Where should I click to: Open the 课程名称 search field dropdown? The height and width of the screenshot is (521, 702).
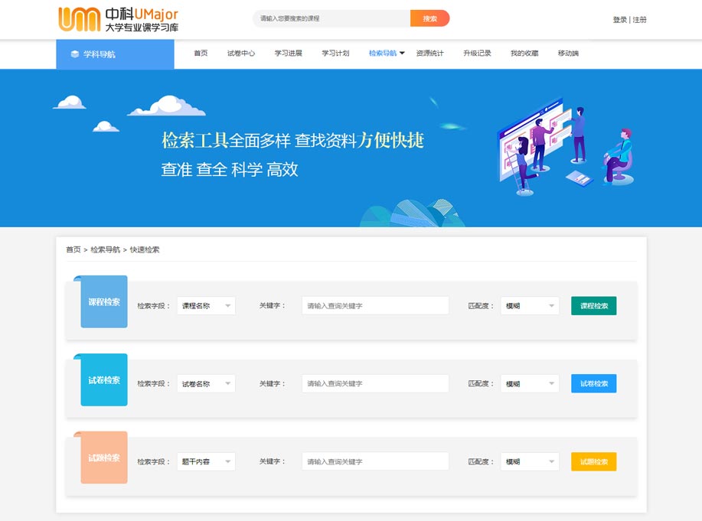pos(206,306)
